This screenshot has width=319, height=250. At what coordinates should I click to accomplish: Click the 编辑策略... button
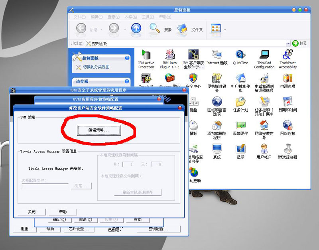pos(99,130)
